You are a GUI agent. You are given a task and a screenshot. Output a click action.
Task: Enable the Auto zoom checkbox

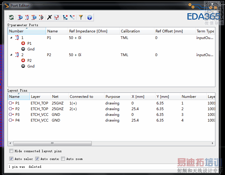[63, 159]
